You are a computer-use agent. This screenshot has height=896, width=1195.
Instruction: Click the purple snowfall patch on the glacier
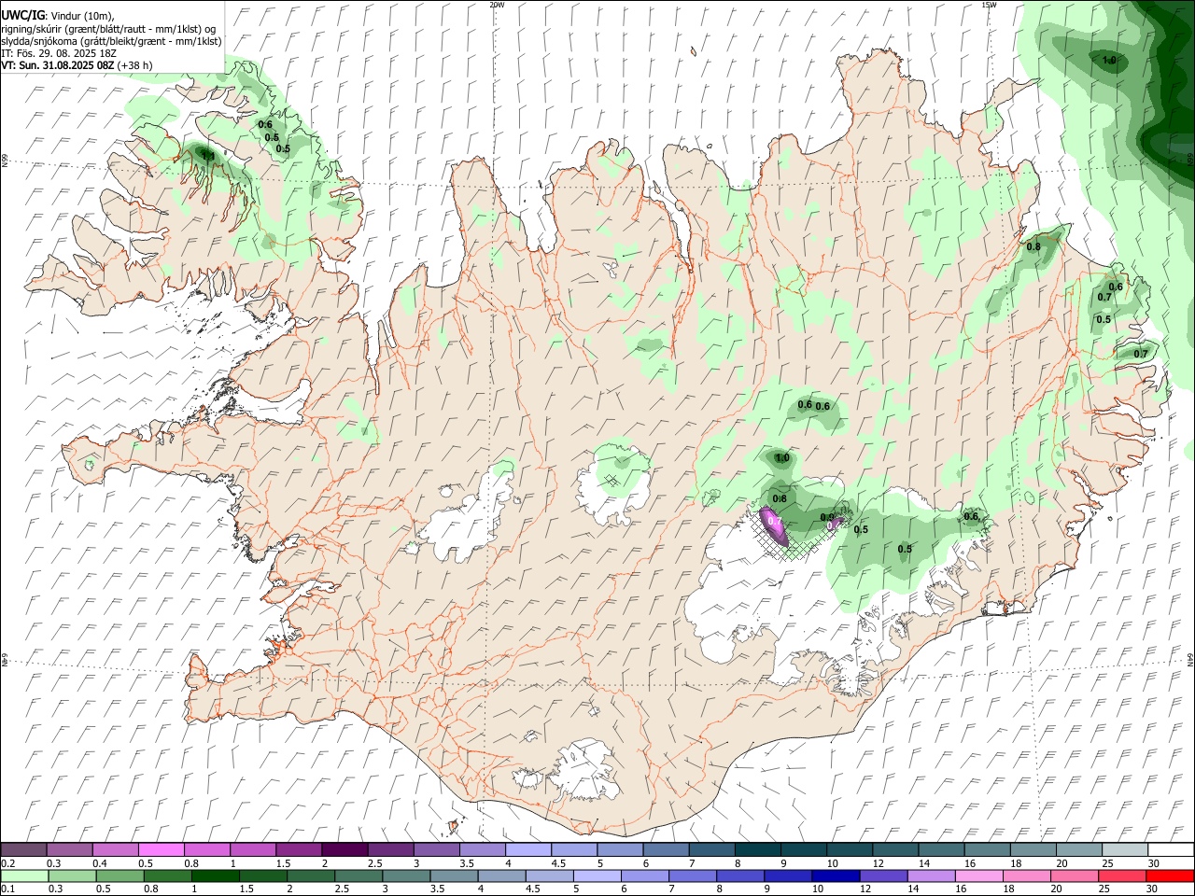pos(773,525)
